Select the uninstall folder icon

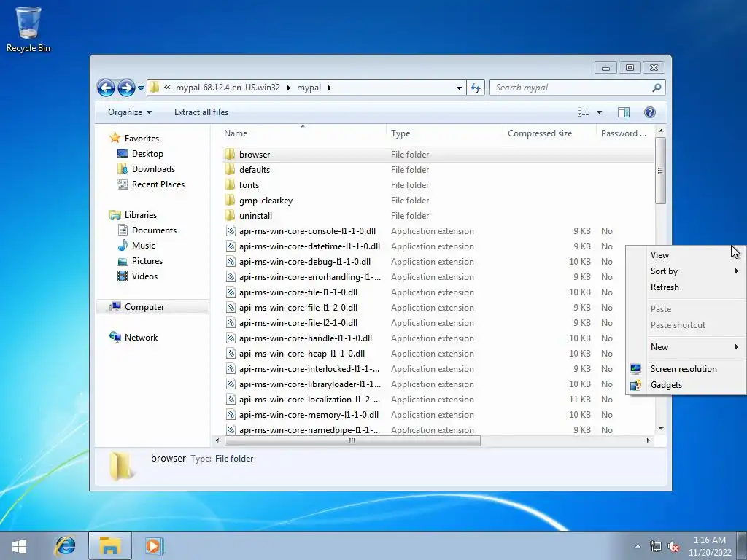(230, 215)
